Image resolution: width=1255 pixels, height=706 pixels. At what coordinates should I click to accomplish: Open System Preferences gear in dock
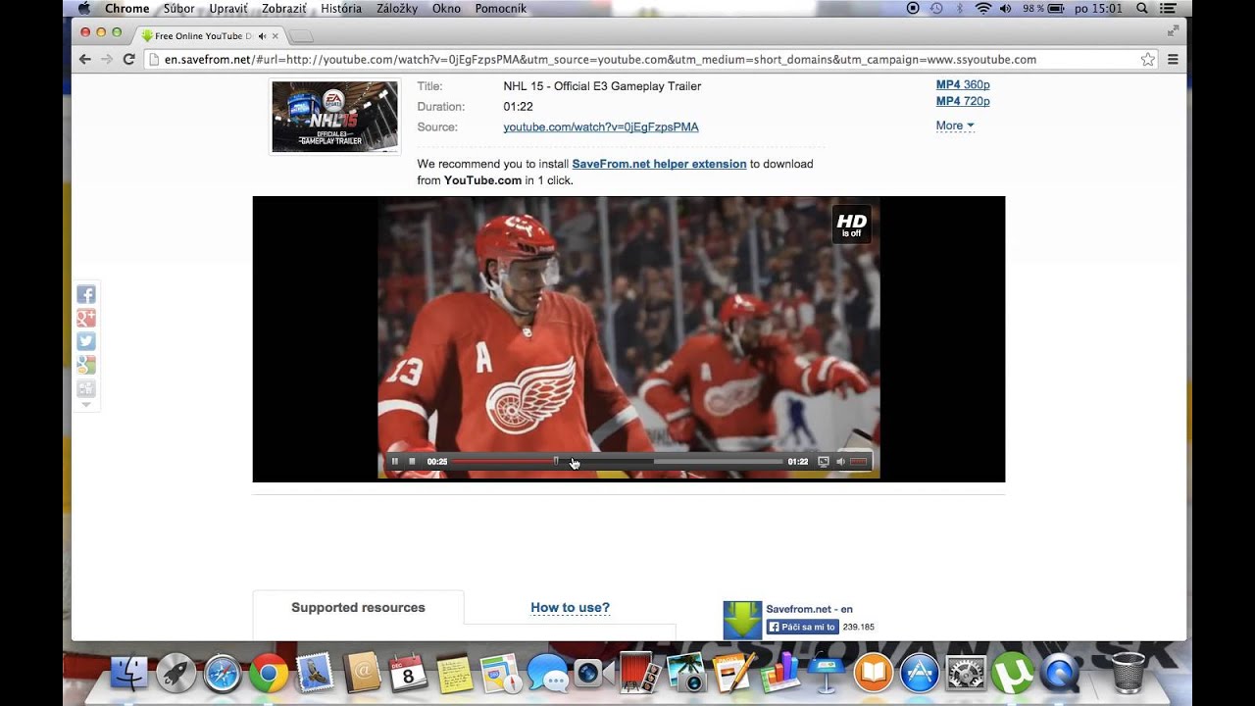(966, 673)
